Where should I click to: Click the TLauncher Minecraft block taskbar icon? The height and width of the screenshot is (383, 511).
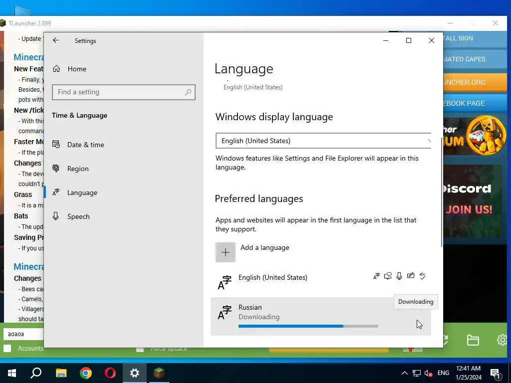tap(159, 373)
